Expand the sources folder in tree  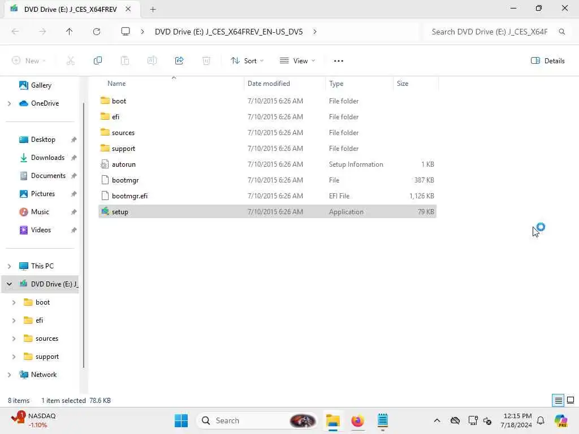(x=14, y=339)
